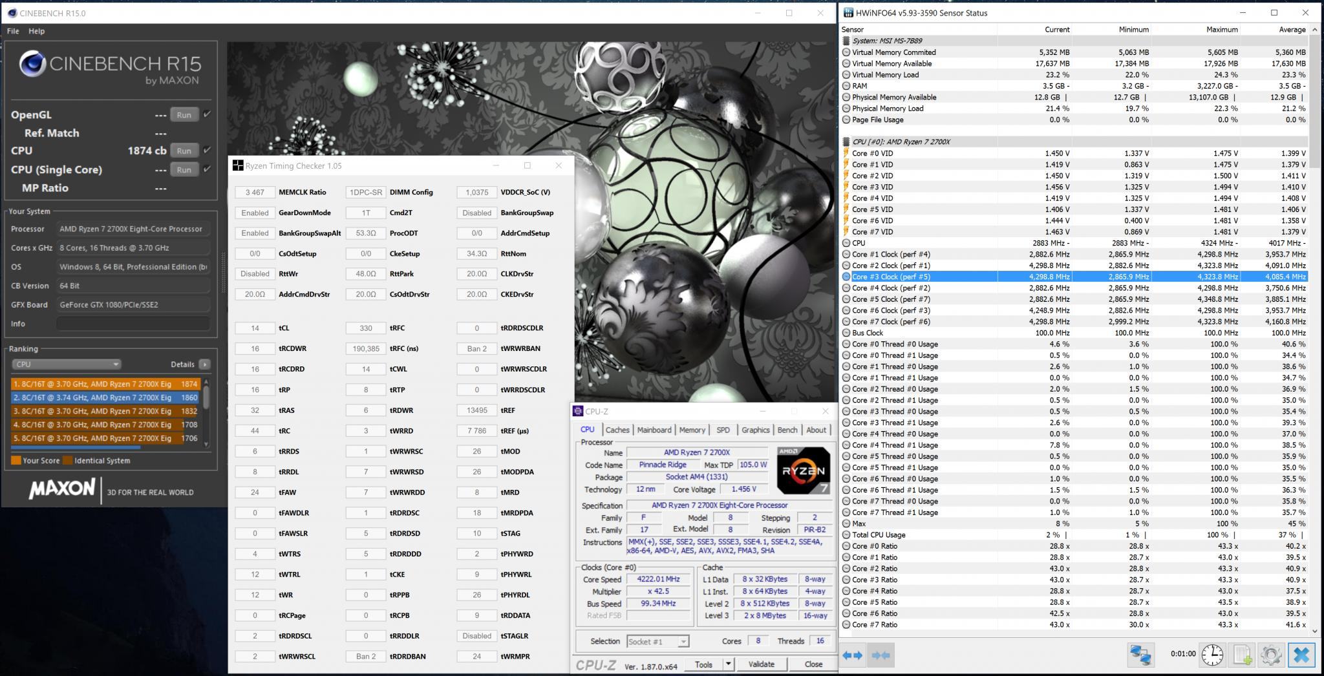This screenshot has width=1324, height=676.
Task: Open the File menu in Cinebench
Action: click(13, 31)
